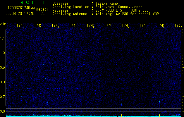The image size is (184, 117).
Task: Click the cyan signal level strip at bottom
Action: tap(94, 116)
